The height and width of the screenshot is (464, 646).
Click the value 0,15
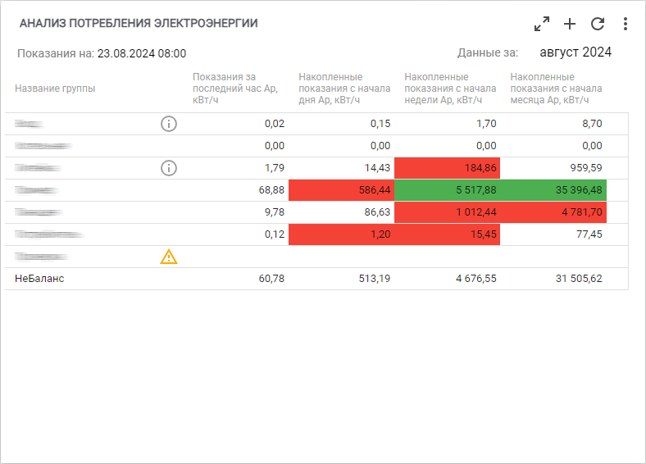point(380,124)
